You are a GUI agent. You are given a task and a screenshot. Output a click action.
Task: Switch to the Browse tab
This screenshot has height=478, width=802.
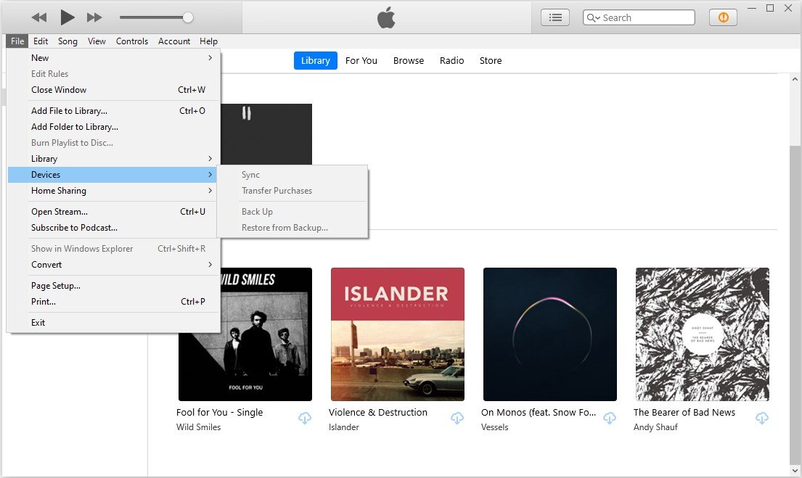[x=408, y=60]
